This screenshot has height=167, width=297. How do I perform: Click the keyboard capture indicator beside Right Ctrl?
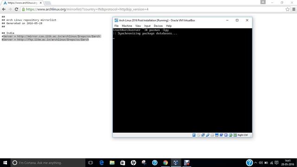[235, 135]
